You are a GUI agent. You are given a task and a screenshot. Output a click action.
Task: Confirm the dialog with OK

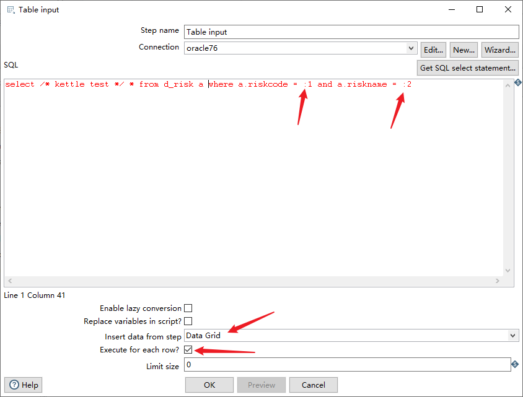pyautogui.click(x=209, y=385)
